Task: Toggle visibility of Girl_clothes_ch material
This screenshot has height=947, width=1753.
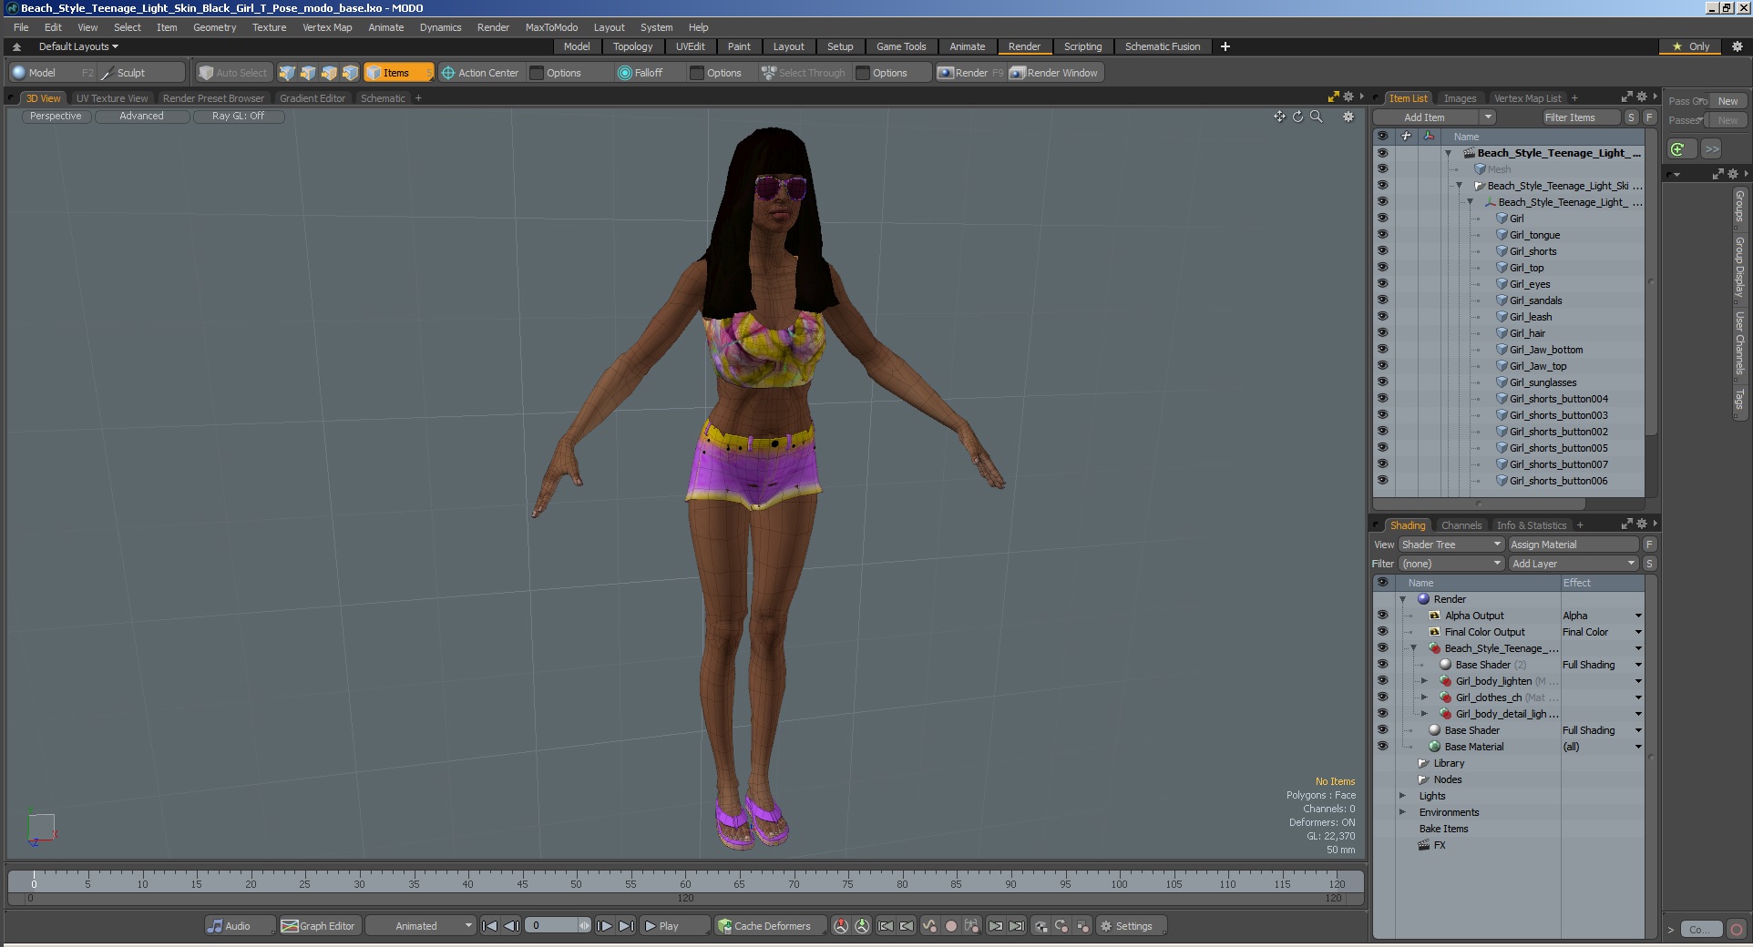Action: pyautogui.click(x=1382, y=698)
